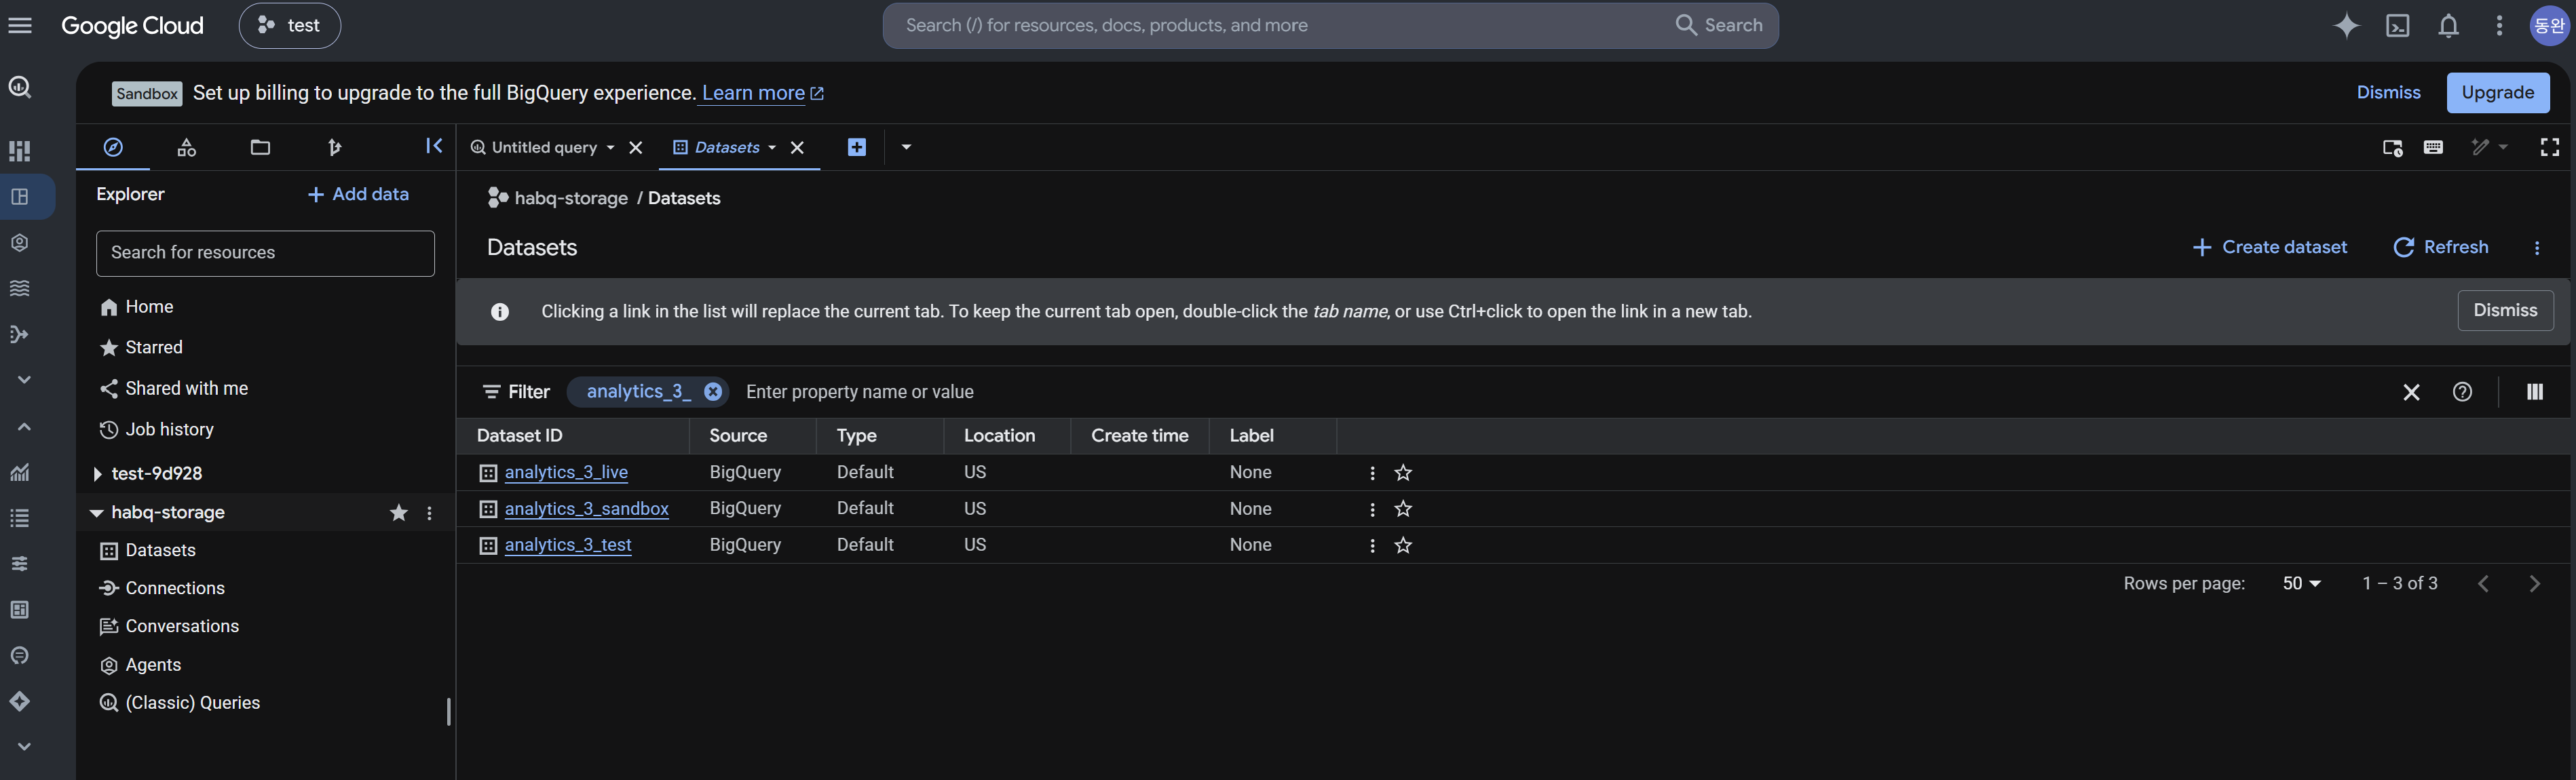Toggle full screen mode icon

pos(2550,147)
